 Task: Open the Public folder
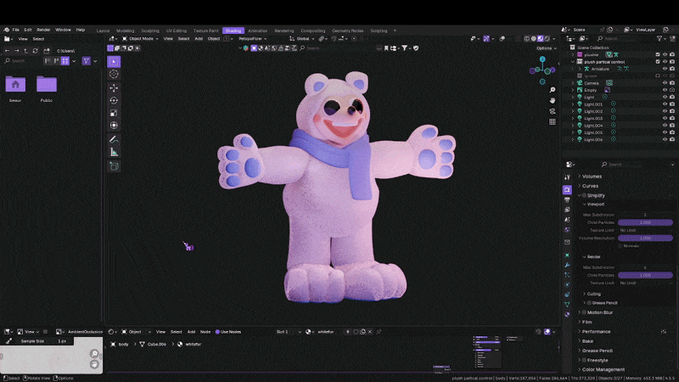(47, 85)
